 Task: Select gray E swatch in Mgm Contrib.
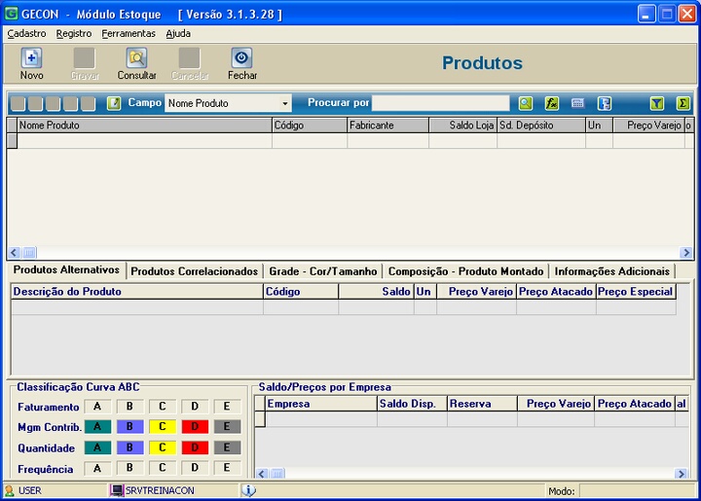tap(227, 426)
